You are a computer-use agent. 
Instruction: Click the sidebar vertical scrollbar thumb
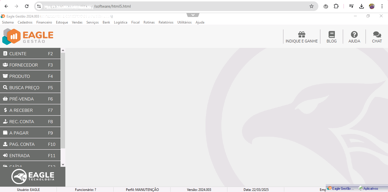pos(63,101)
